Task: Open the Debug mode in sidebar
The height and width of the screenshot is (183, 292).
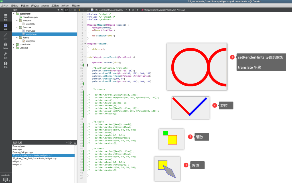Action: pyautogui.click(x=5, y=45)
